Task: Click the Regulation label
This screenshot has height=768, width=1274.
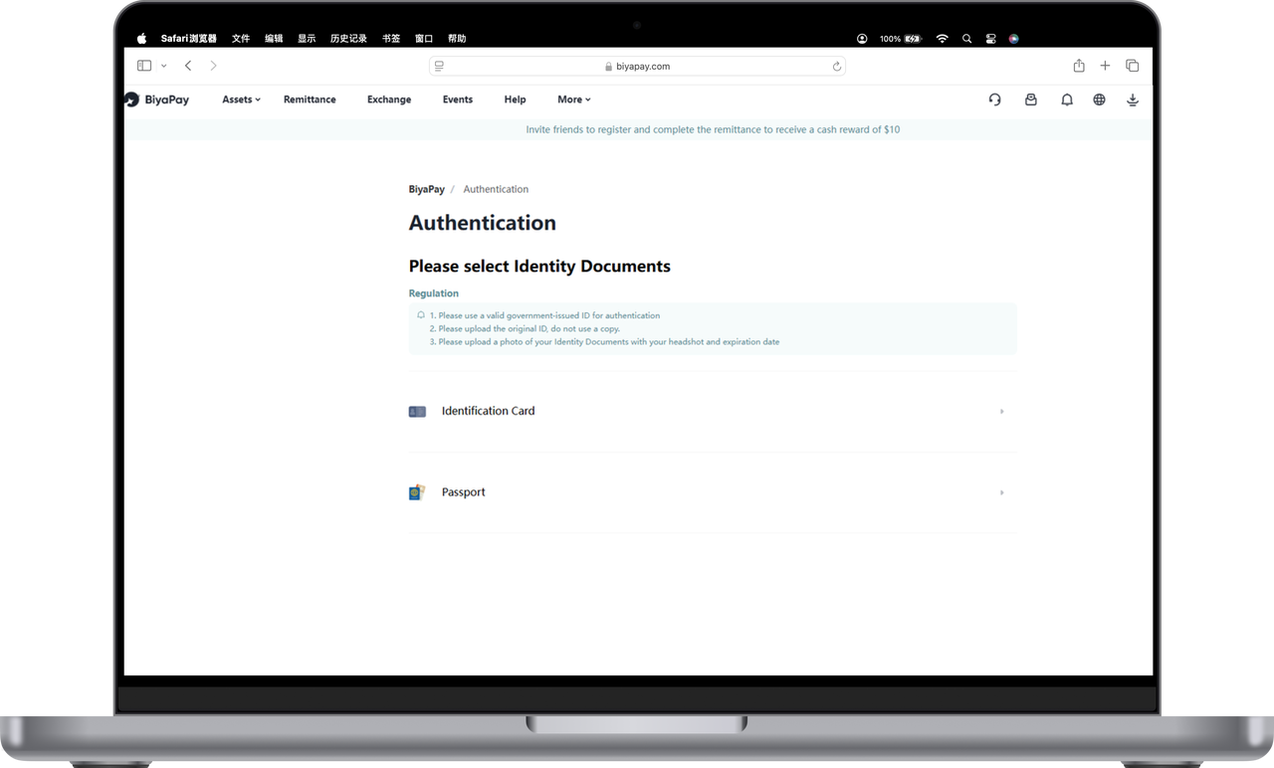Action: [x=434, y=293]
